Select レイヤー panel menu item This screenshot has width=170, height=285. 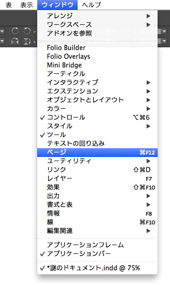97,179
